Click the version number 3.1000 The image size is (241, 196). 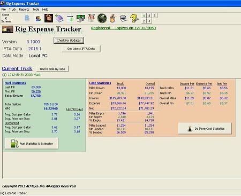(33, 42)
